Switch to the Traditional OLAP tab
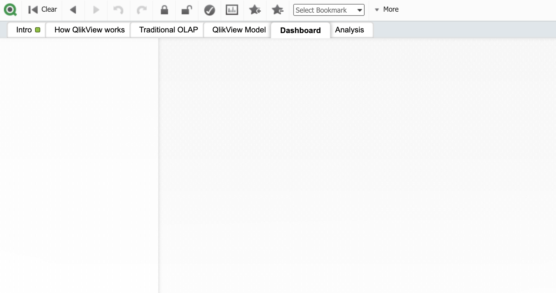The width and height of the screenshot is (556, 293). [x=167, y=30]
